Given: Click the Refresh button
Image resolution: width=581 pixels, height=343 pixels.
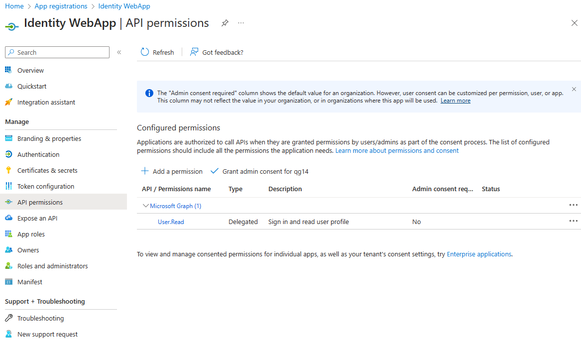Looking at the screenshot, I should 157,52.
